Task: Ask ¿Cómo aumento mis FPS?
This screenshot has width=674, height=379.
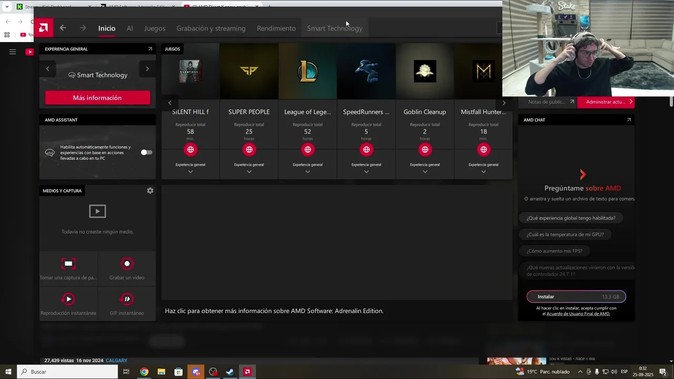Action: point(554,251)
